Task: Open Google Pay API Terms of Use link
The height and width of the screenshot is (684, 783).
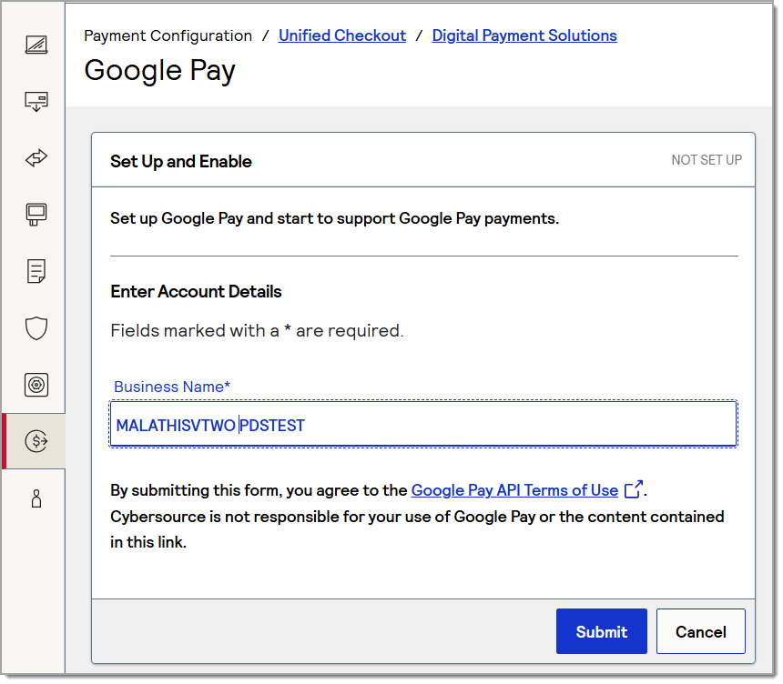Action: click(514, 490)
